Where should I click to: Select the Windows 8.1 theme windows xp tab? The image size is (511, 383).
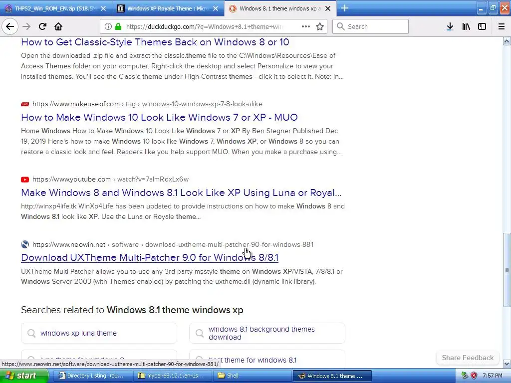pyautogui.click(x=280, y=8)
